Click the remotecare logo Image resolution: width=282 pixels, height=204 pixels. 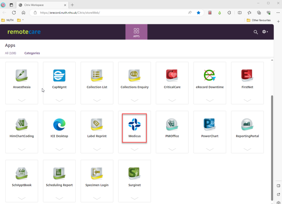pyautogui.click(x=24, y=32)
